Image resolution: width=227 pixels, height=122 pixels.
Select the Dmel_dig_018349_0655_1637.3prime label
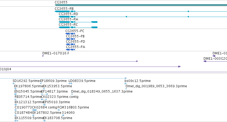coord(102,92)
